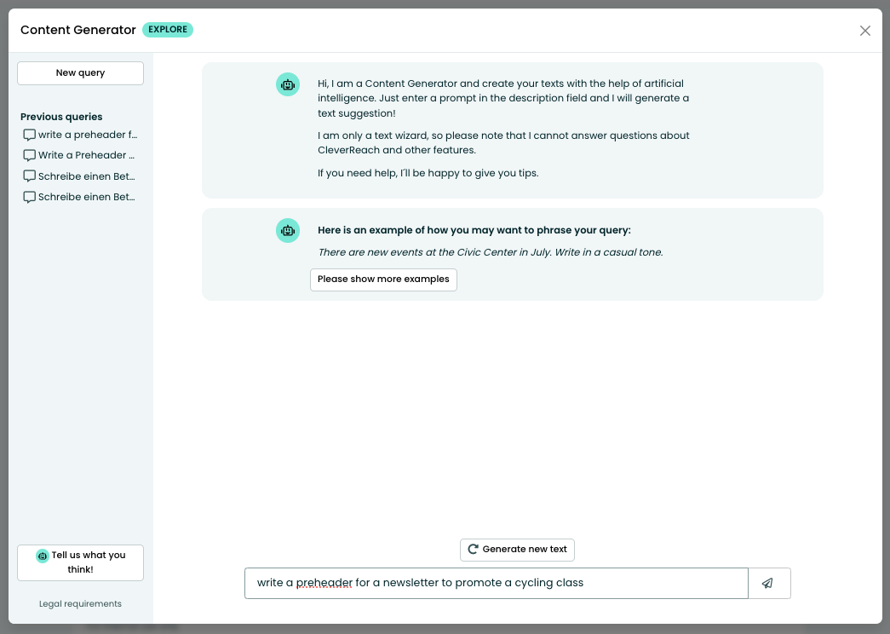The width and height of the screenshot is (890, 634).
Task: Click the robot avatar in the greeting message
Action: click(x=288, y=84)
